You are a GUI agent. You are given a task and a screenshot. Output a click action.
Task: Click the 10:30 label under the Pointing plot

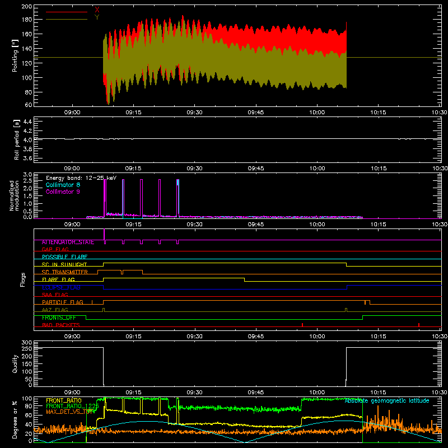[439, 113]
